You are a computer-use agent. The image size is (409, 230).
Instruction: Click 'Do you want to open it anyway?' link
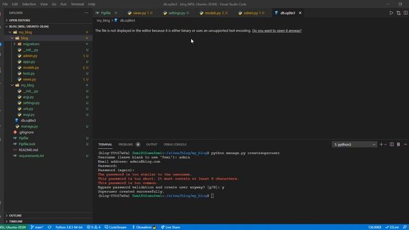click(x=277, y=31)
